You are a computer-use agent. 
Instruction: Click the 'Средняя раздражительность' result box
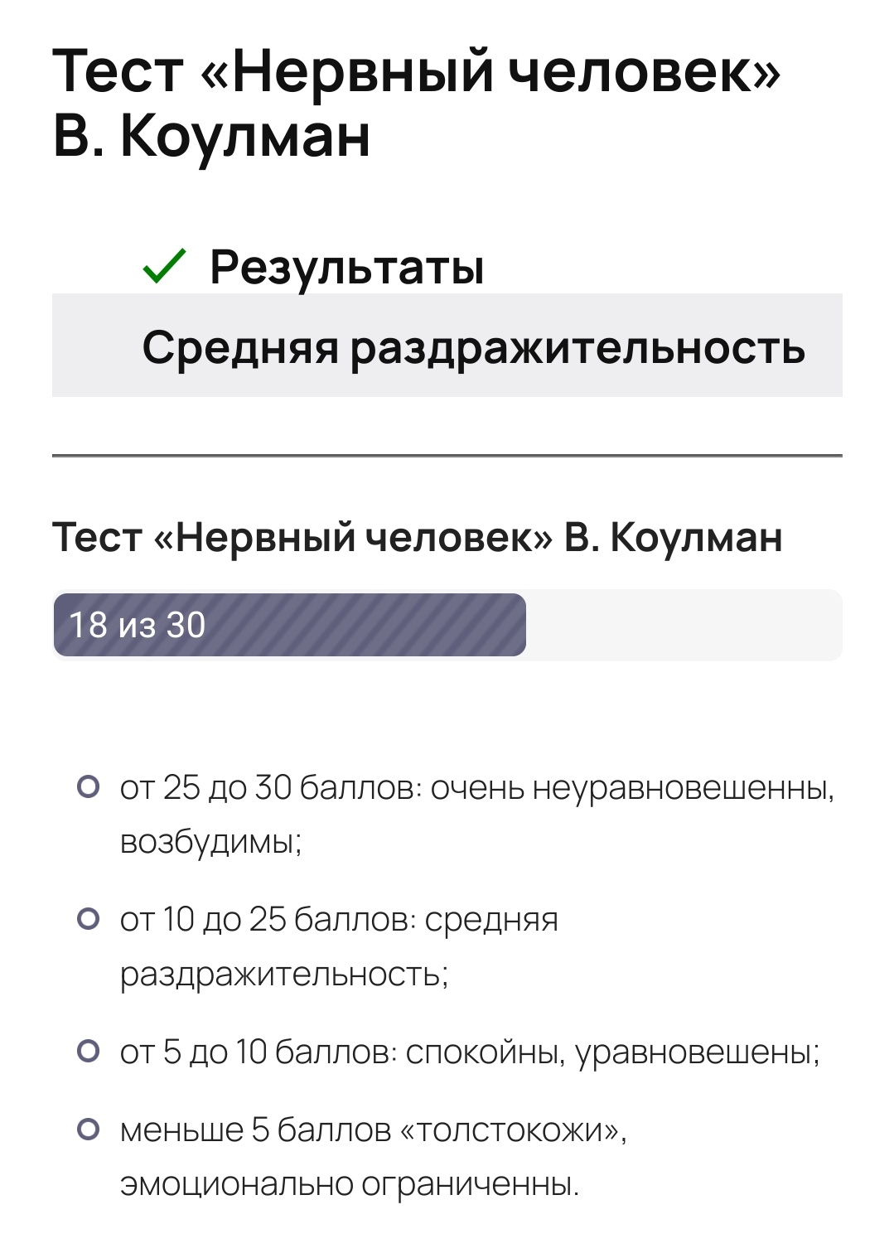pyautogui.click(x=447, y=346)
